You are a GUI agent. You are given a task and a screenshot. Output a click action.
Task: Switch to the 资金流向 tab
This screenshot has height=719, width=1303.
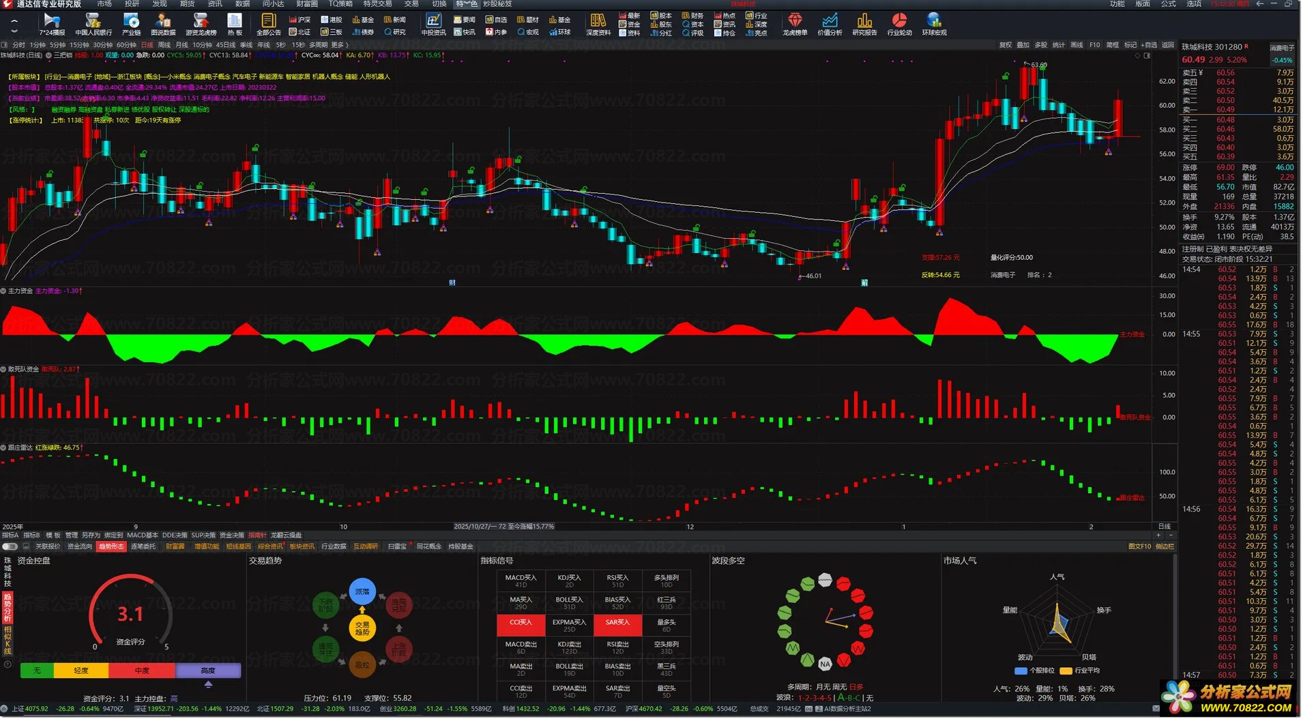pos(79,546)
